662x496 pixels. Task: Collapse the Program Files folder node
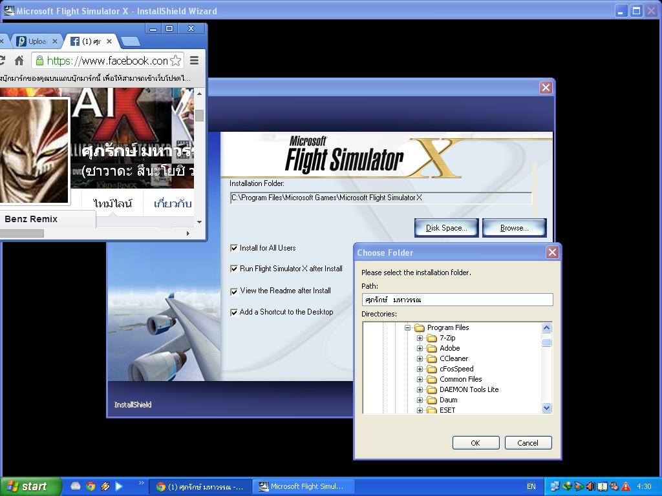tap(407, 327)
